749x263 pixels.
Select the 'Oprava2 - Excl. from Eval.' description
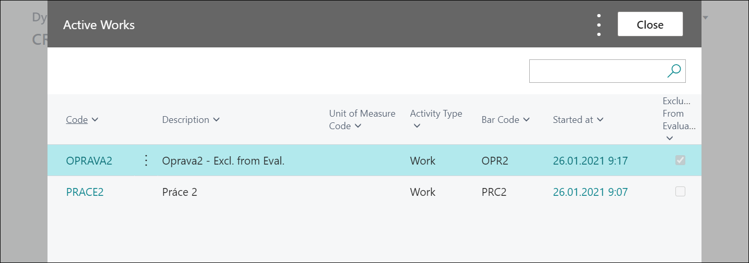[x=223, y=160]
